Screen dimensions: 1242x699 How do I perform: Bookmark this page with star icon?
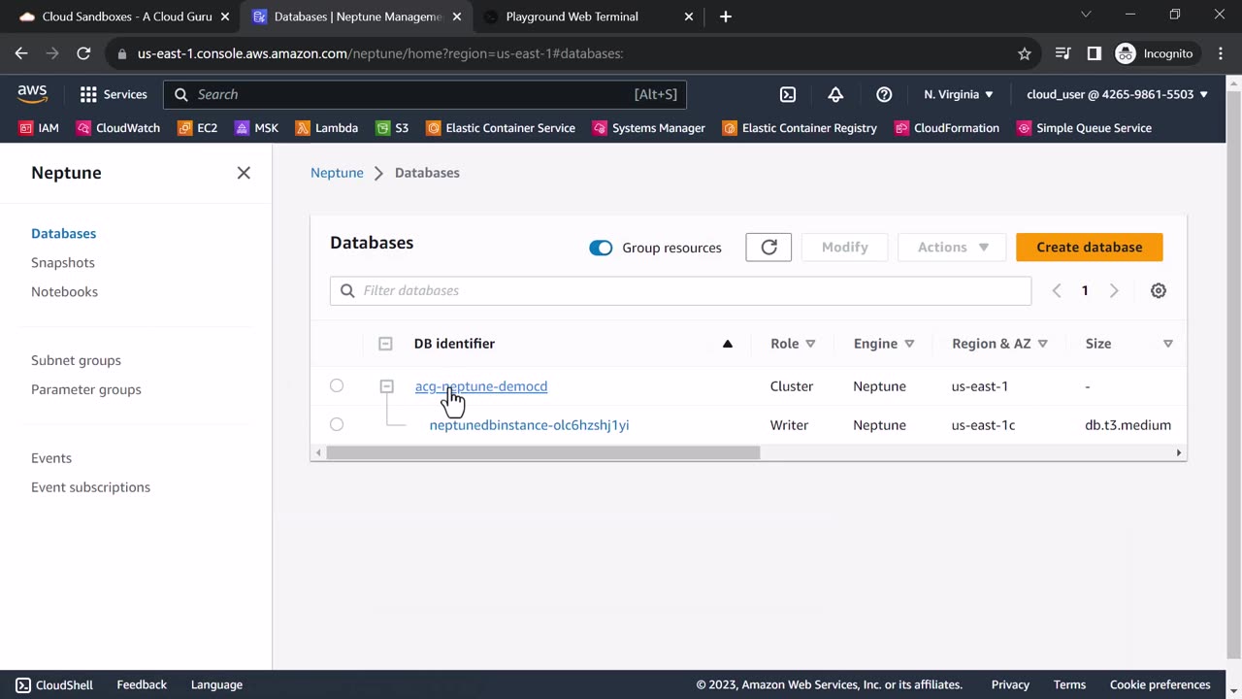[x=1025, y=53]
